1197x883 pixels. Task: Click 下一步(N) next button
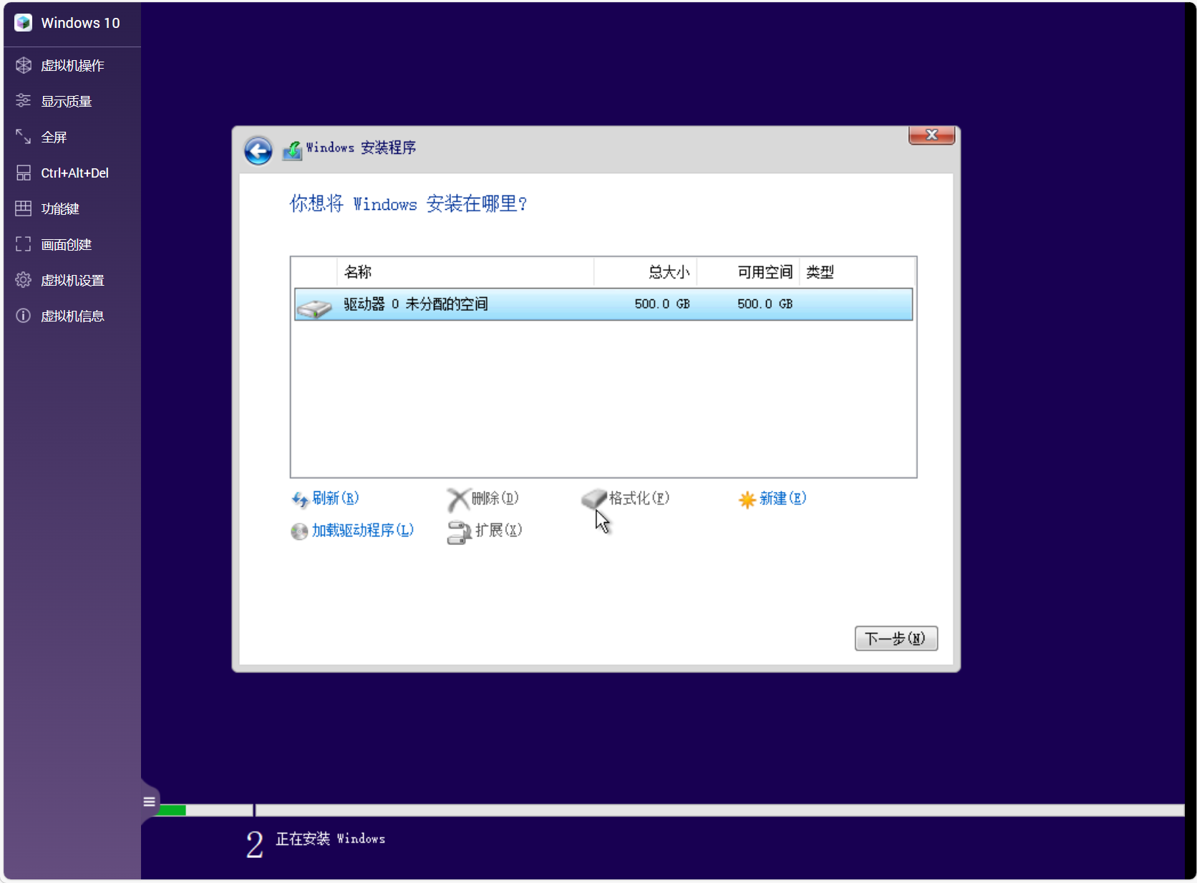[x=896, y=638]
